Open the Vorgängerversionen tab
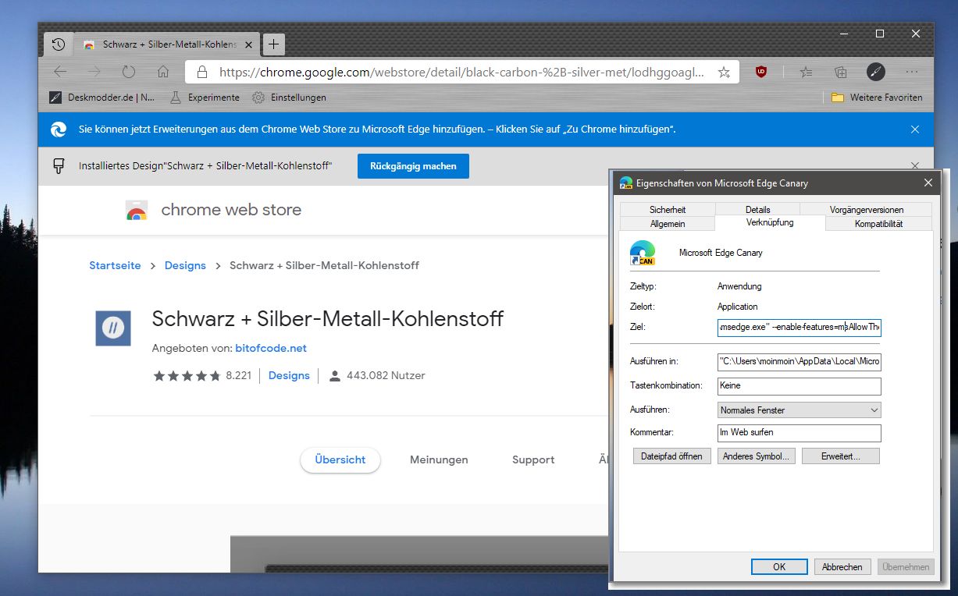958x596 pixels. click(867, 209)
